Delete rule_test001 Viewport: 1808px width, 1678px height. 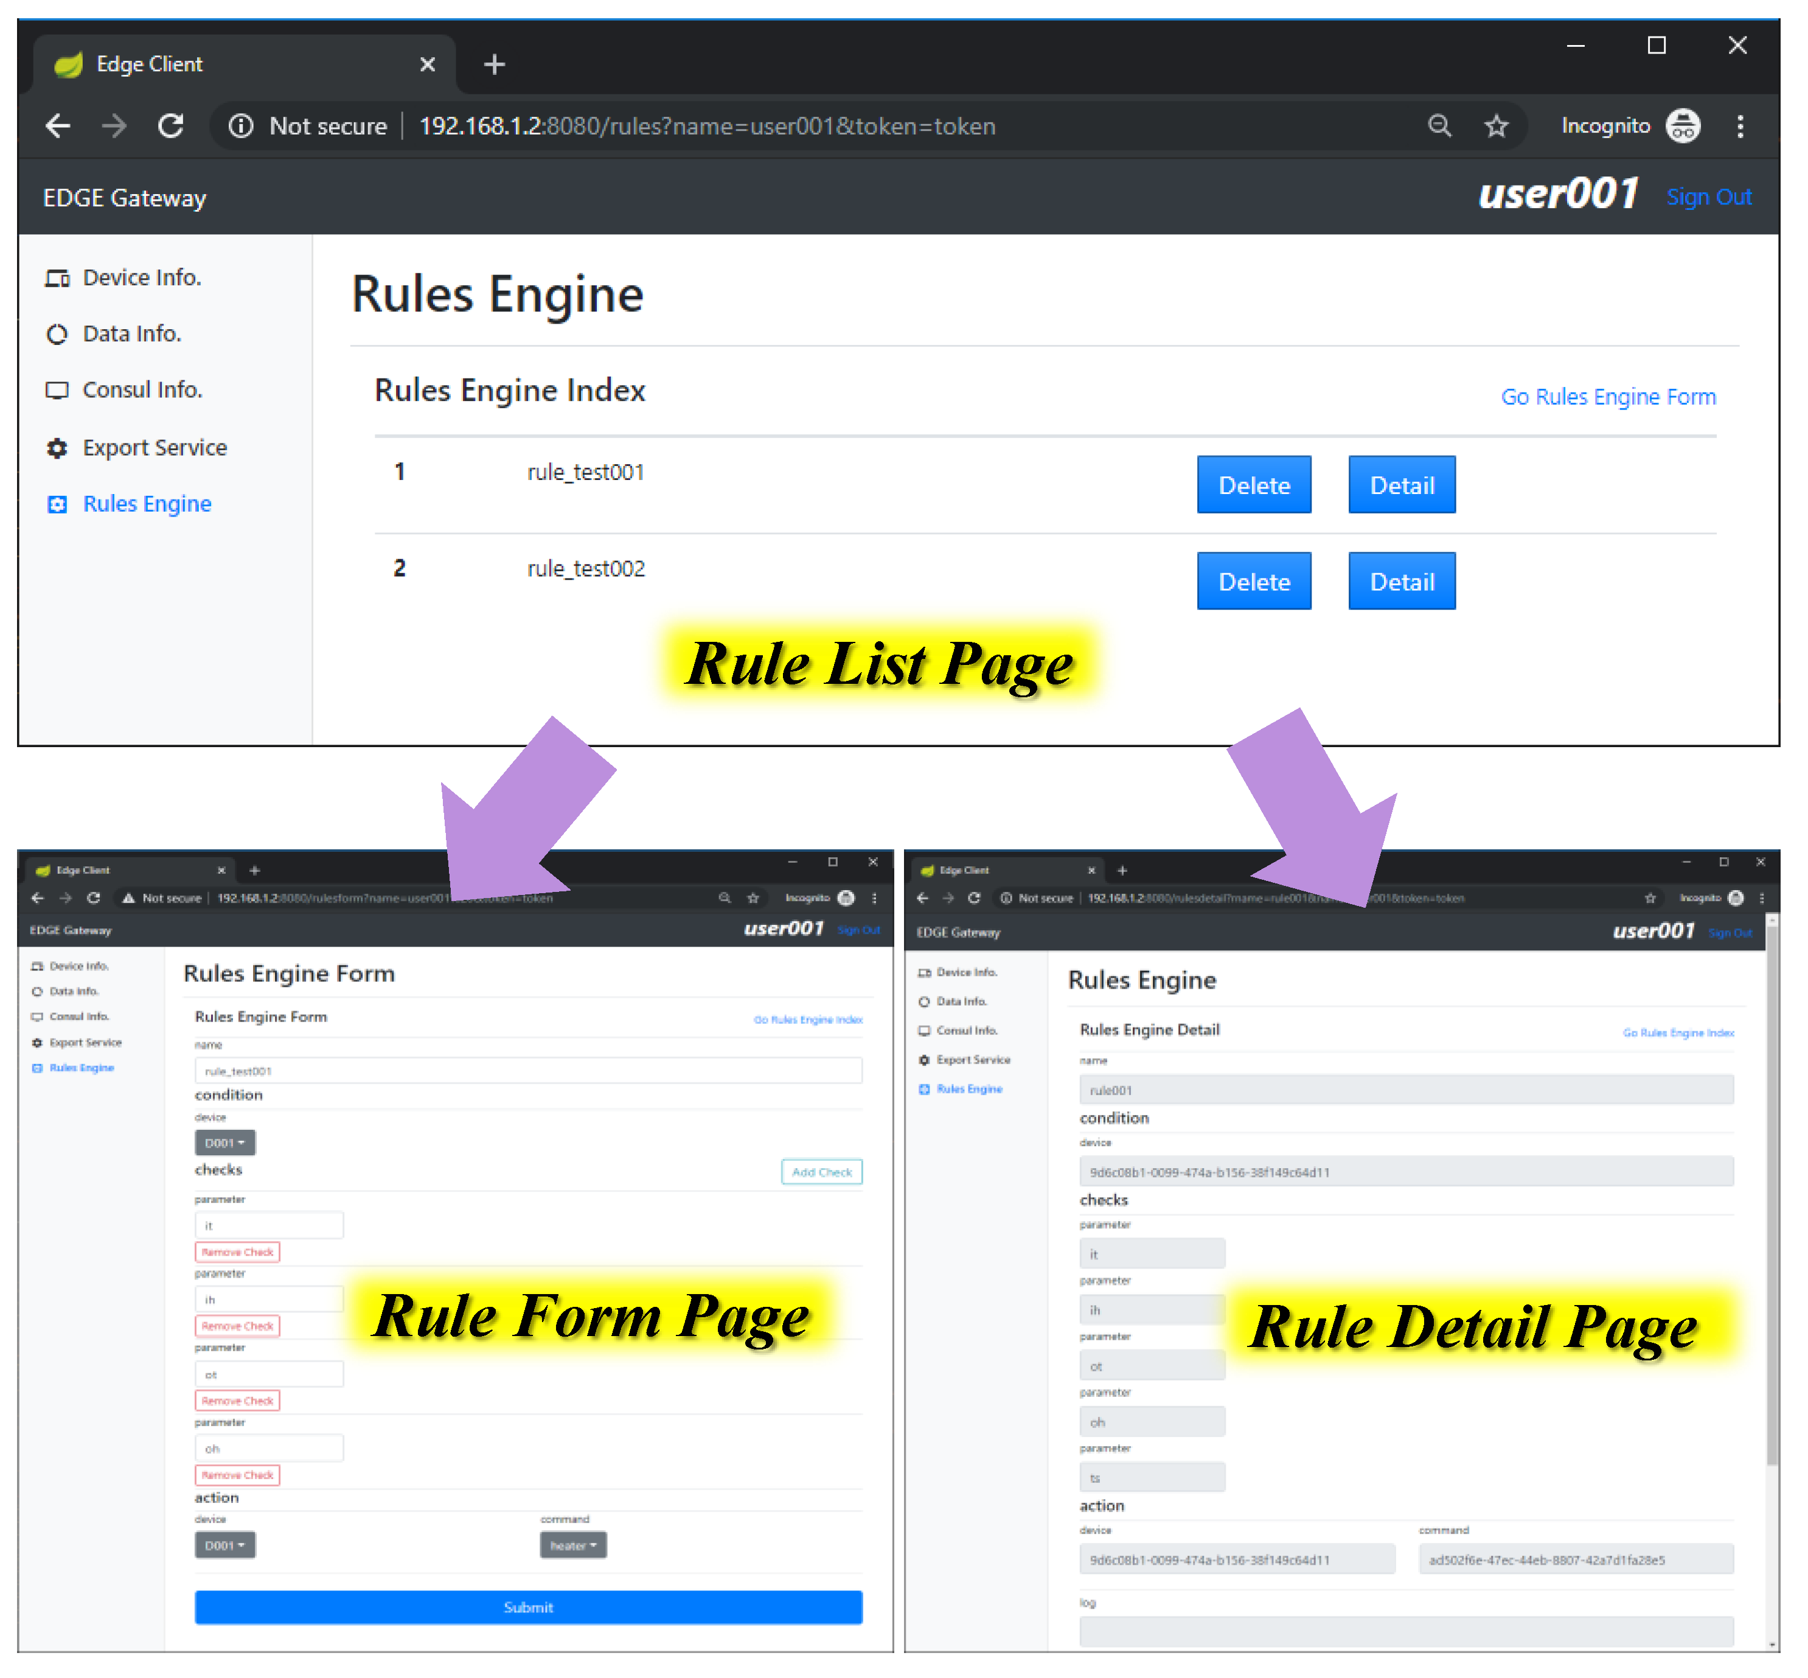pos(1253,485)
